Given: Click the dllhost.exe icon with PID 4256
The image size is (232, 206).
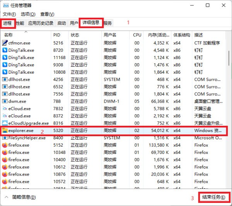Looking at the screenshot, I should (x=5, y=79).
